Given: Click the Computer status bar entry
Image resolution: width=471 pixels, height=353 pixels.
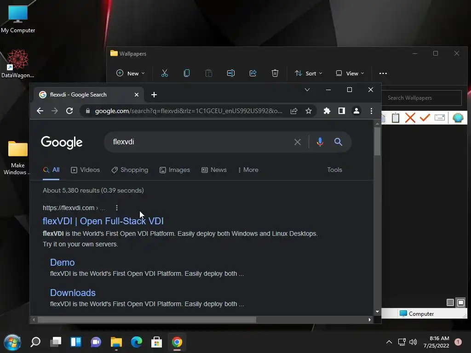Looking at the screenshot, I should (417, 313).
